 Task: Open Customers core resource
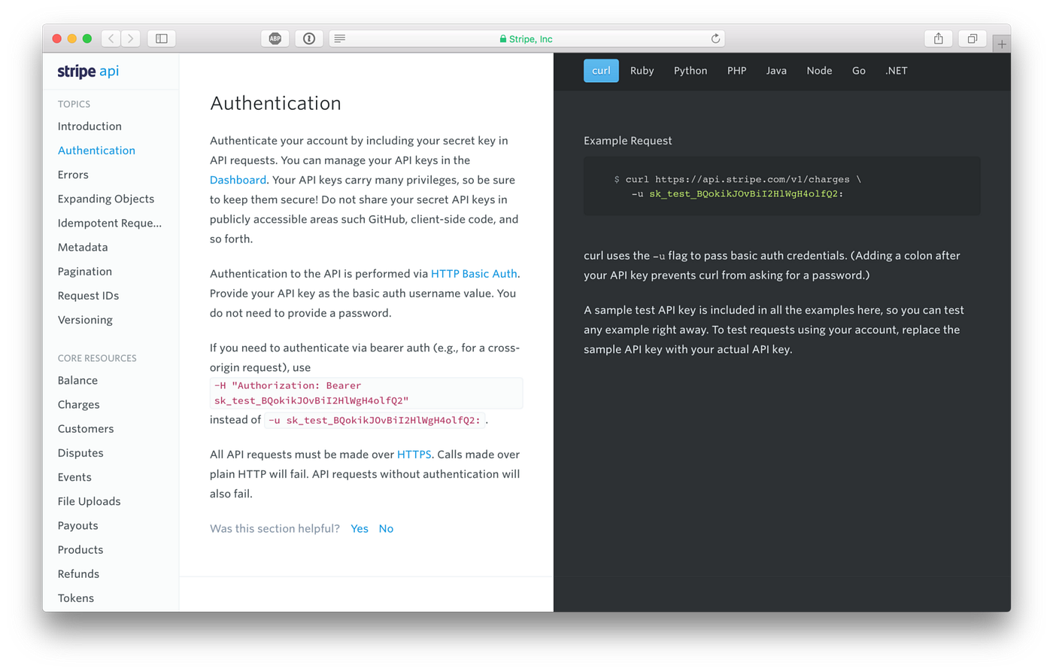click(x=86, y=429)
